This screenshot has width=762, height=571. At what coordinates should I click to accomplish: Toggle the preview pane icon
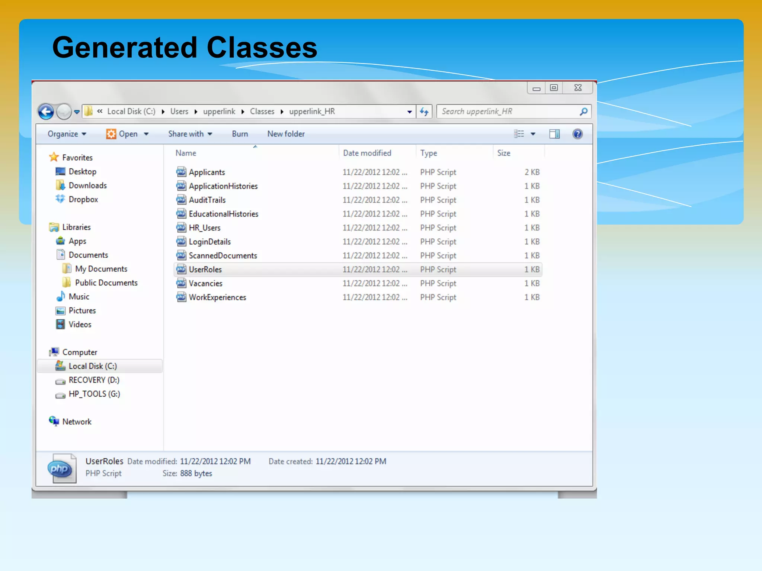[554, 134]
